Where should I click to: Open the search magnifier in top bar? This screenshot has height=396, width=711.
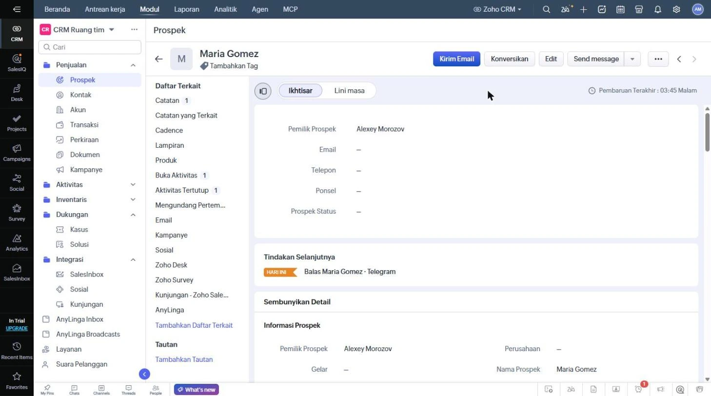point(547,9)
